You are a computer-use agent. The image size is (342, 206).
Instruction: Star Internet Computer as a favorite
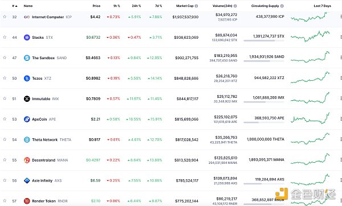[5, 17]
